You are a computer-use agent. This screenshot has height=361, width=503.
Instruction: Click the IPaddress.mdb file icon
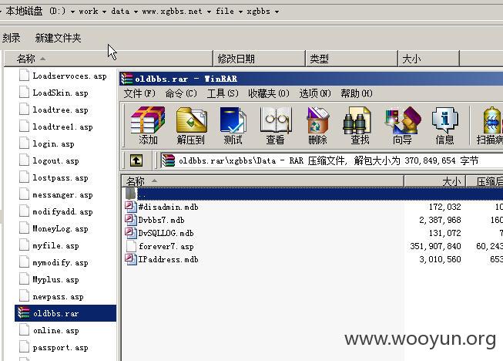pyautogui.click(x=130, y=259)
